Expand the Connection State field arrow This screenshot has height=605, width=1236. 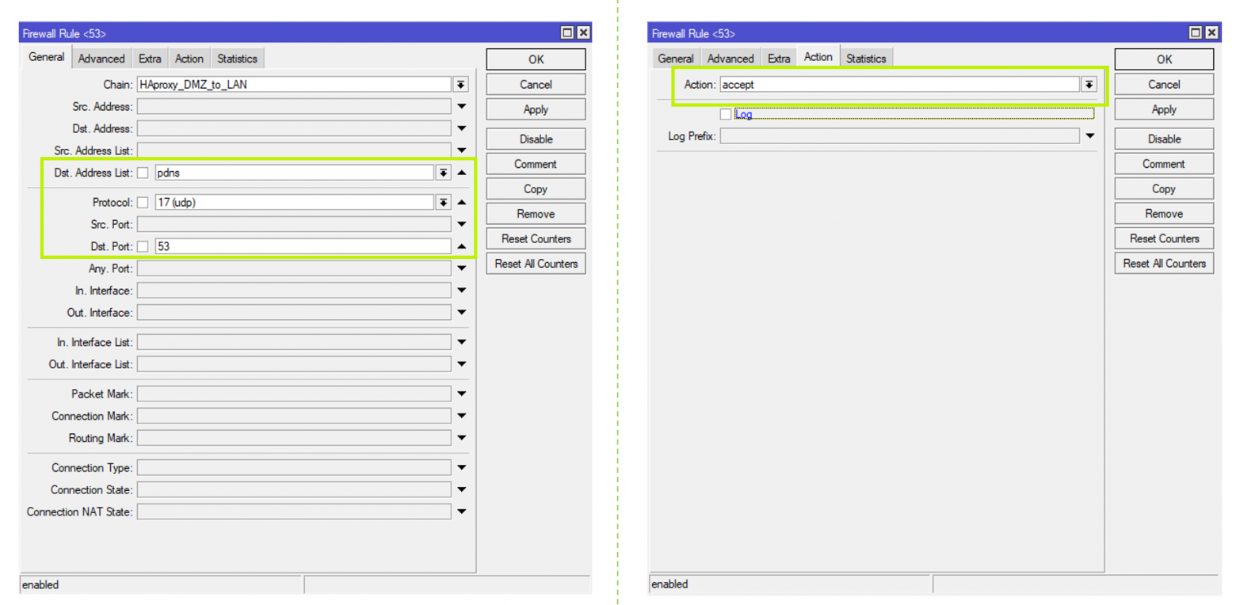pyautogui.click(x=461, y=489)
